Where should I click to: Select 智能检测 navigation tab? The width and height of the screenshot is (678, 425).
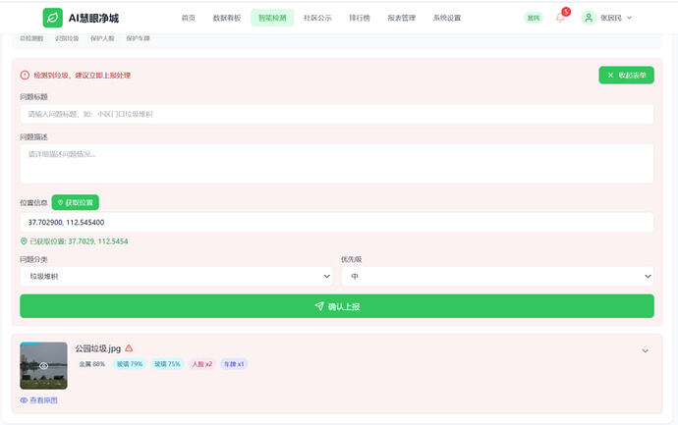tap(272, 18)
